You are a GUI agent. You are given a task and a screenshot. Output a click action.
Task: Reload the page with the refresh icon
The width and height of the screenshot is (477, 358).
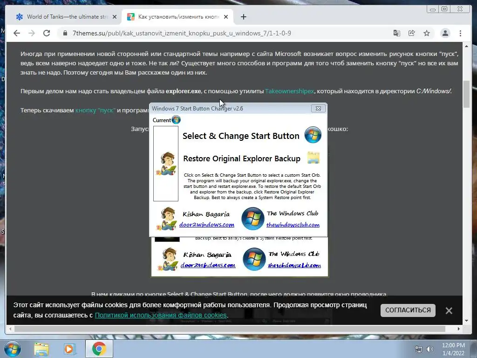click(47, 33)
